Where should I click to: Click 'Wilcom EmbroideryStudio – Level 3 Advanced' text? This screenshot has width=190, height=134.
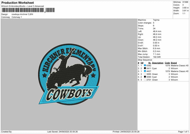[x=22, y=6]
